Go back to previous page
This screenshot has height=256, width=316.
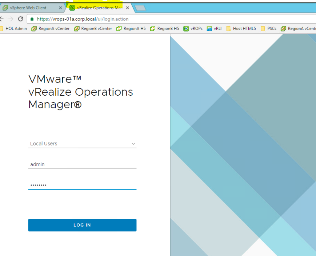point(1,19)
